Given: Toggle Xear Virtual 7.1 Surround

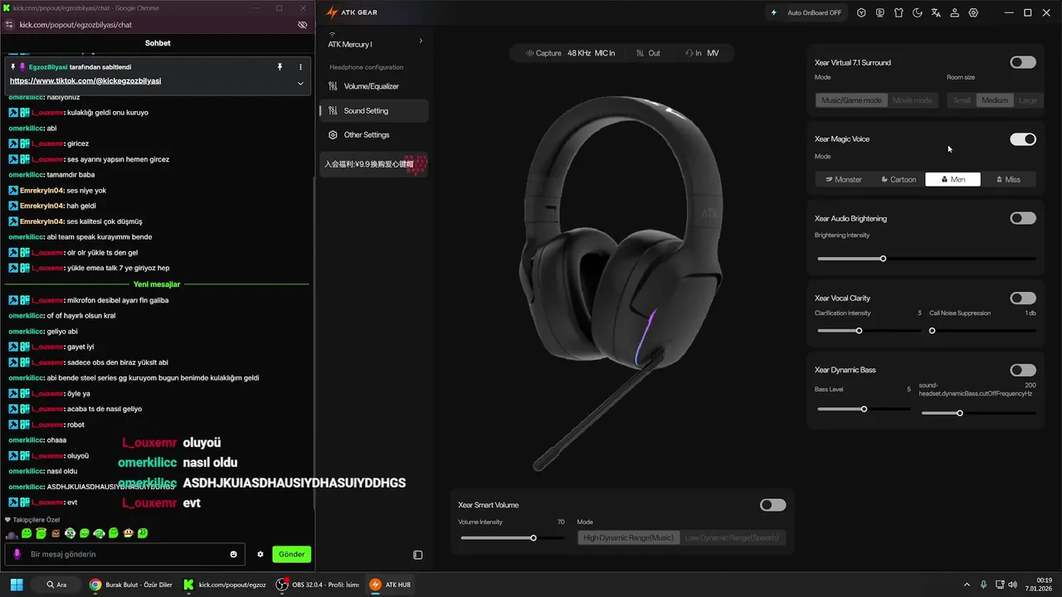Looking at the screenshot, I should pyautogui.click(x=1023, y=62).
